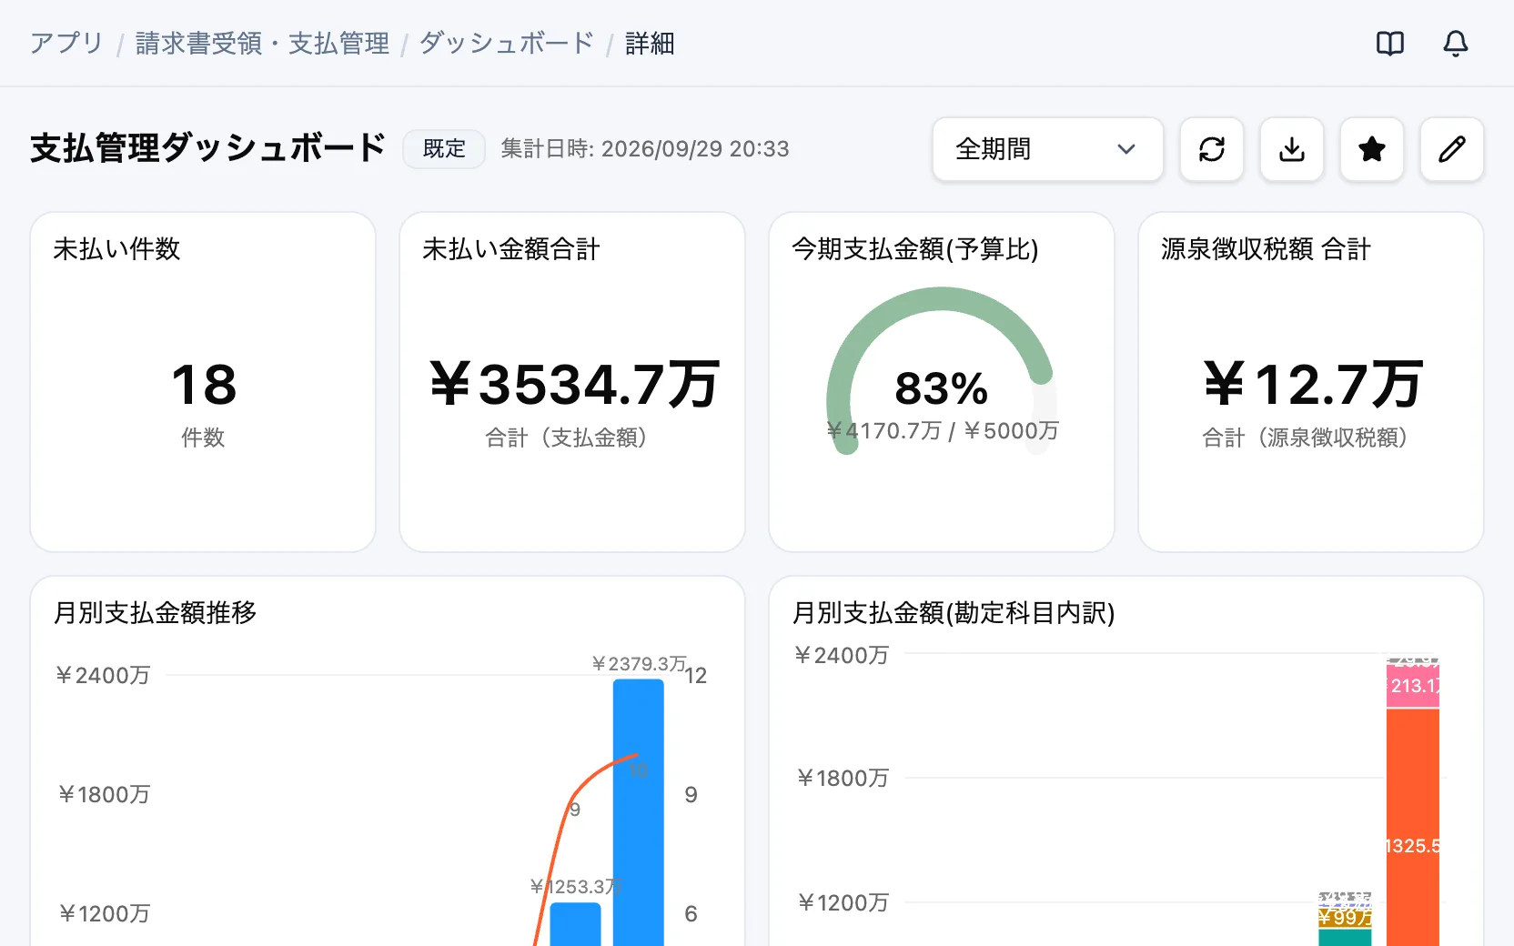Click the 既定 badge

point(444,149)
